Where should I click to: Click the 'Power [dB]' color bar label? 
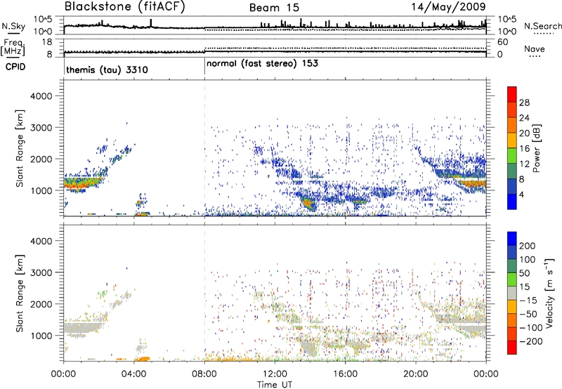pyautogui.click(x=536, y=148)
